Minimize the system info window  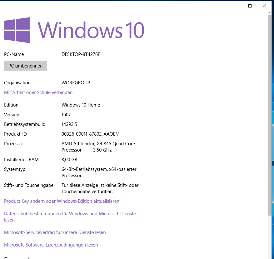pyautogui.click(x=236, y=6)
